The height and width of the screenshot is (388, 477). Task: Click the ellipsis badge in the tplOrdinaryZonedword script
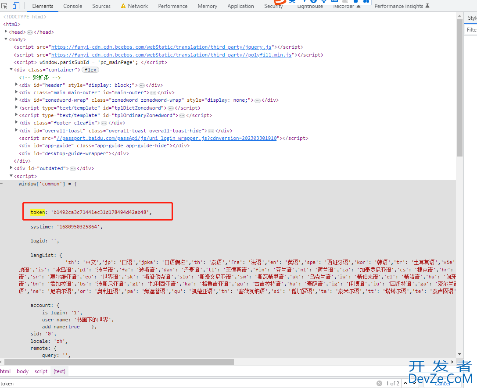(x=182, y=116)
